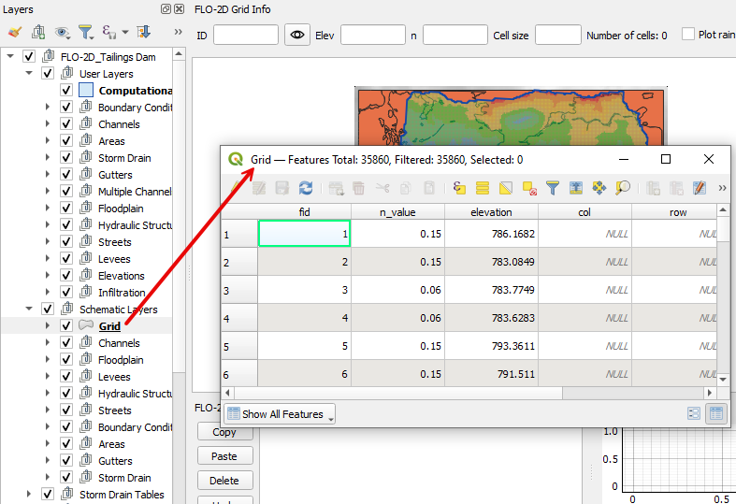
Task: Click the filter funnel icon in attribute table
Action: pyautogui.click(x=553, y=188)
